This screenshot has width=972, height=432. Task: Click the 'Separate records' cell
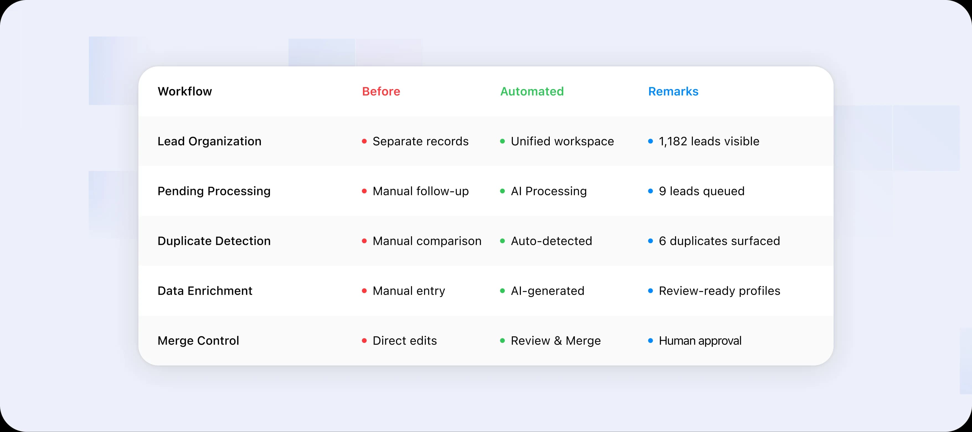(420, 141)
